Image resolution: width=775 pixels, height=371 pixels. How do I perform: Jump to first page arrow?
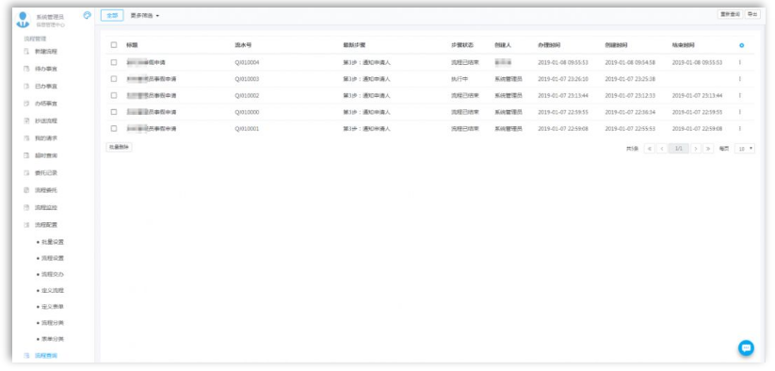click(x=649, y=148)
